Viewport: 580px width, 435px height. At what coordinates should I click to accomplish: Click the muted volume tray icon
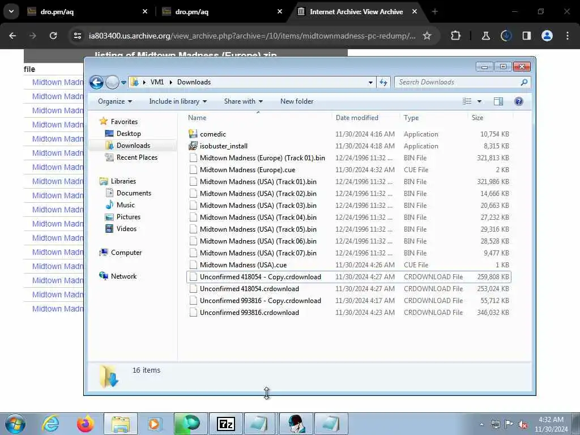523,424
